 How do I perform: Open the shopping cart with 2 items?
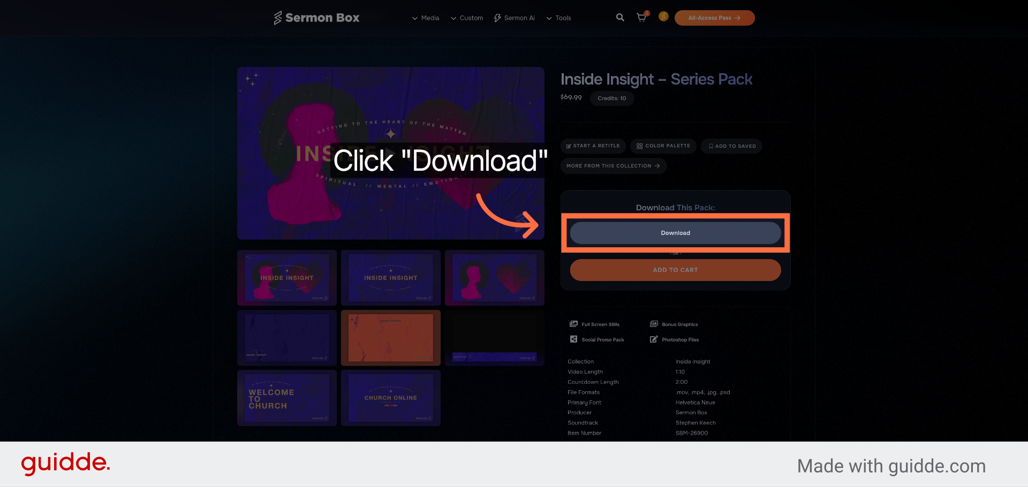click(x=641, y=17)
